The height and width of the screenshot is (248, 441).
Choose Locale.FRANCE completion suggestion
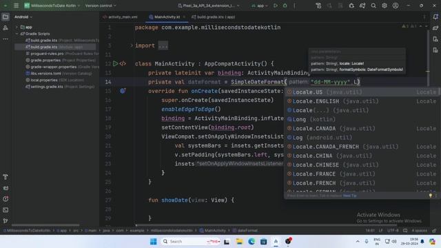coord(362,174)
